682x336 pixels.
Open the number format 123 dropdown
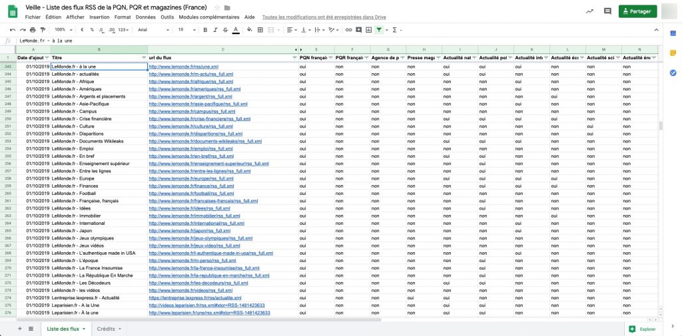pyautogui.click(x=124, y=30)
